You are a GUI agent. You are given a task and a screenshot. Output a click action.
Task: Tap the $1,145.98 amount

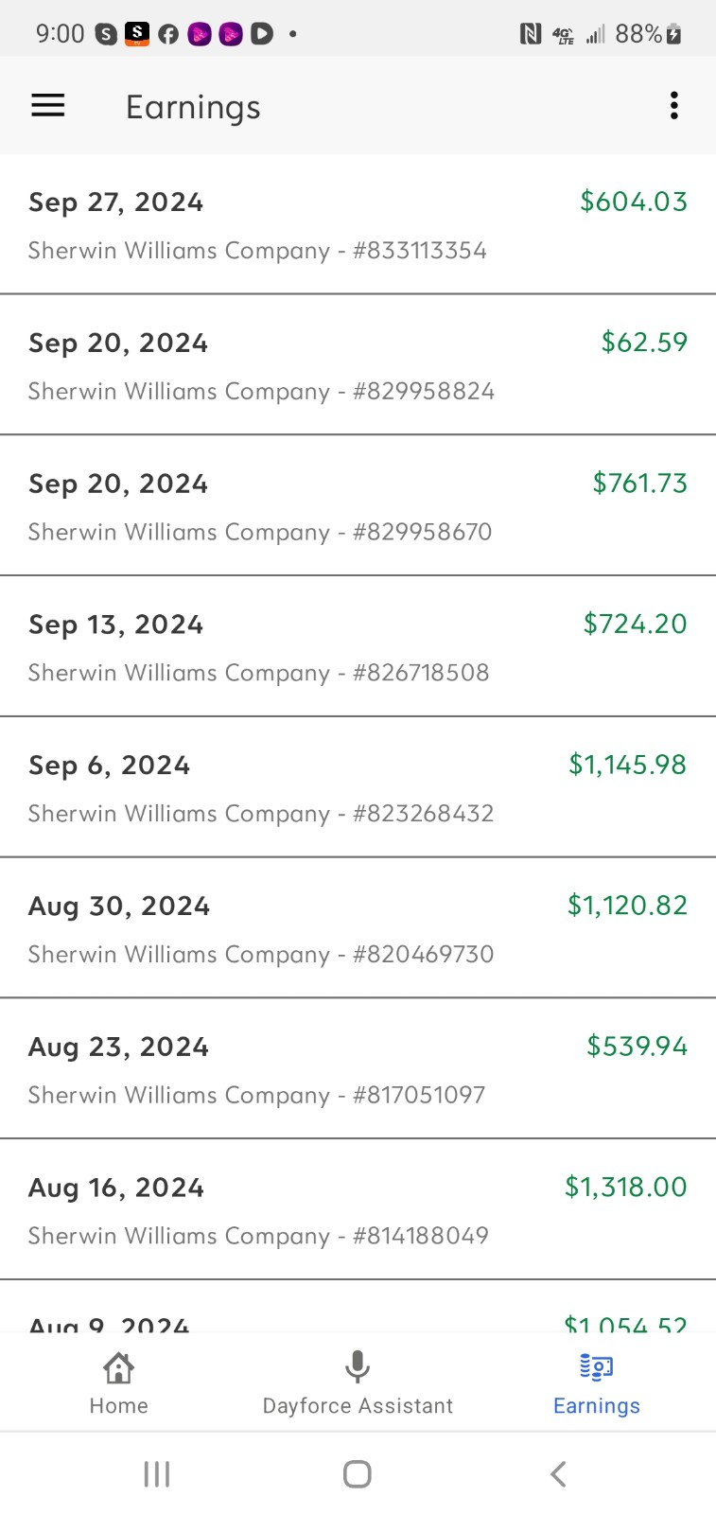click(627, 765)
